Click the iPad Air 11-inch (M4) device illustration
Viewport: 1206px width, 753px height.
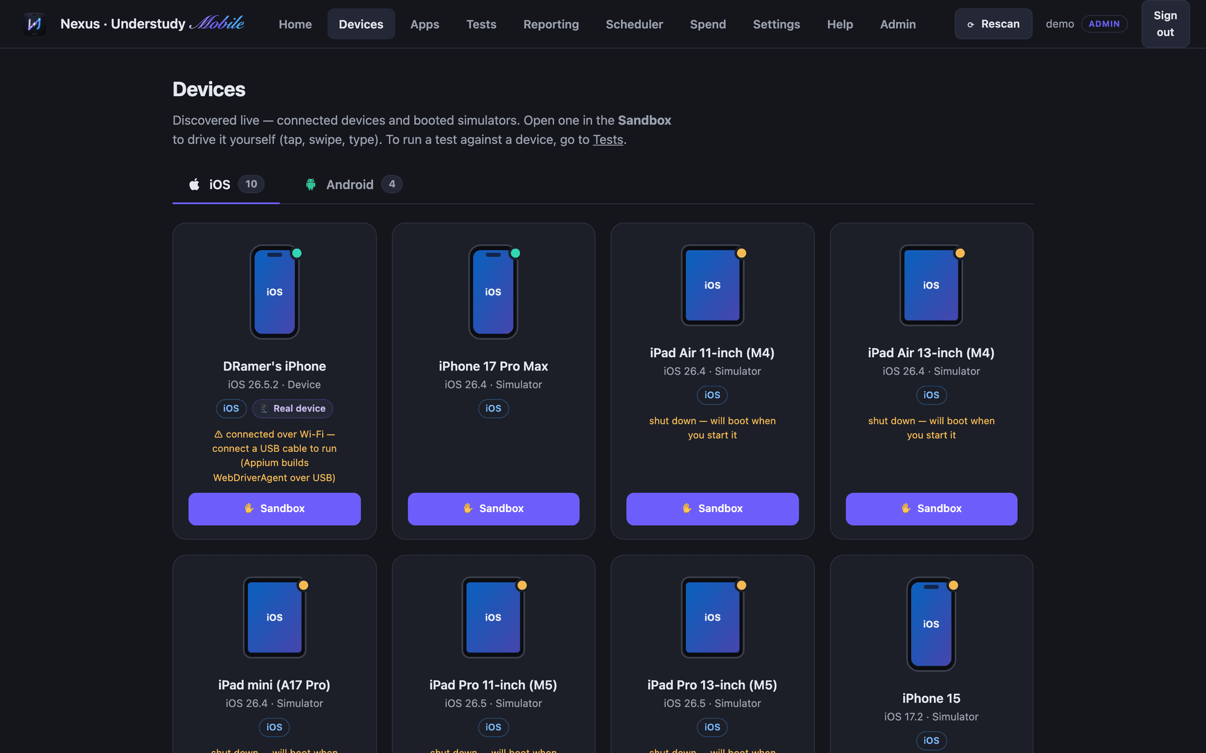(x=712, y=285)
